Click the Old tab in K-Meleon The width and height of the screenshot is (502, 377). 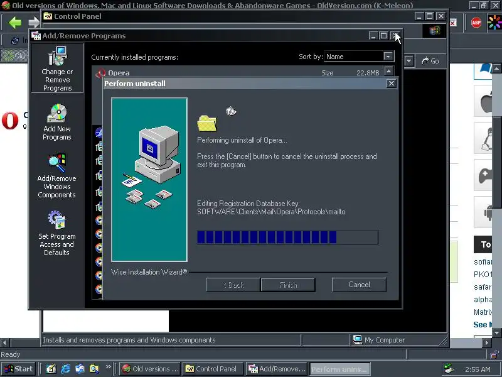[14, 56]
